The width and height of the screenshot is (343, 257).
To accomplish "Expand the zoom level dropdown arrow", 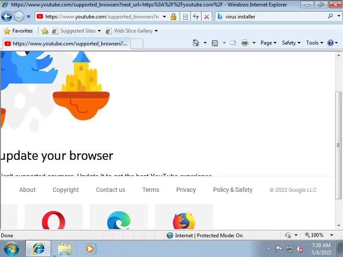I will (x=331, y=235).
